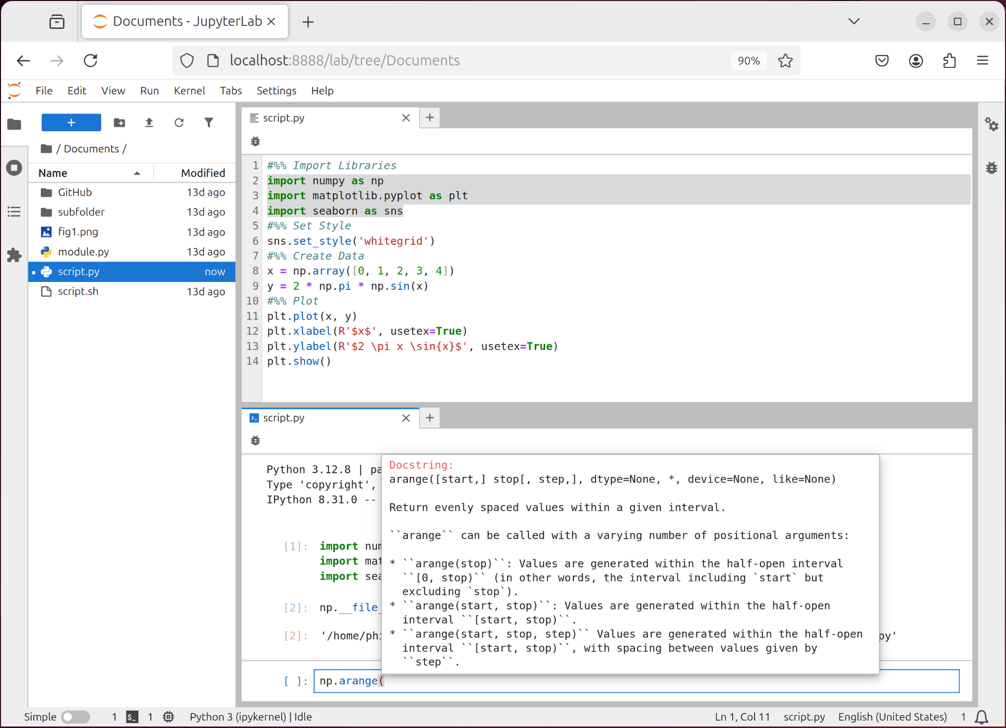
Task: Toggle the file filter funnel icon
Action: pos(209,122)
